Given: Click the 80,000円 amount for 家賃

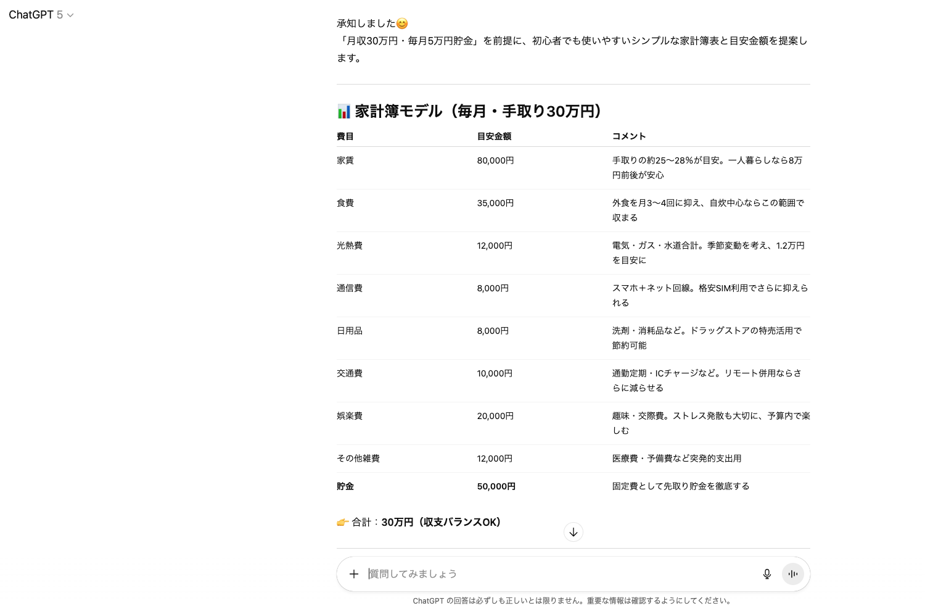Looking at the screenshot, I should 496,160.
